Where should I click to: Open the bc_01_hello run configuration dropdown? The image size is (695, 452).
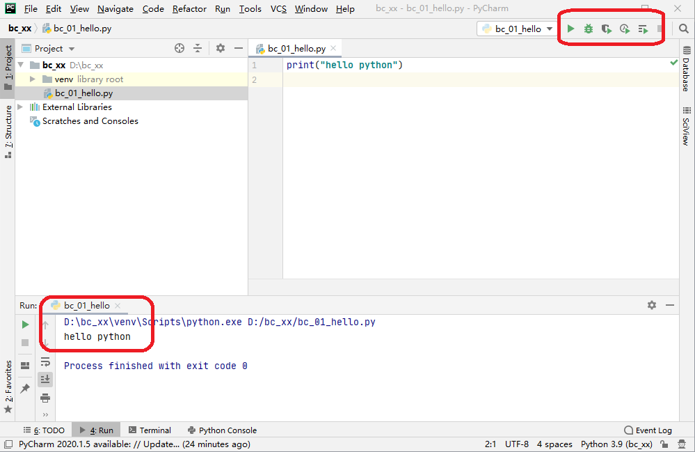(x=517, y=29)
